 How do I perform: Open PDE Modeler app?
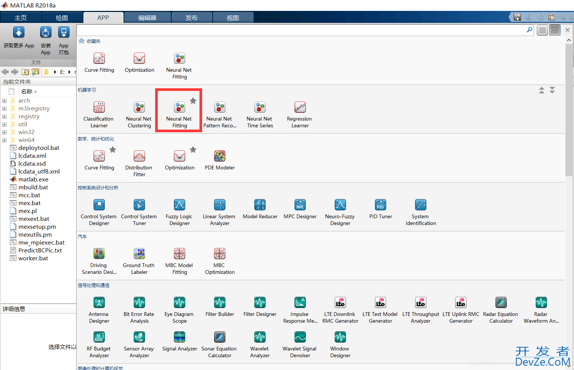pos(219,160)
